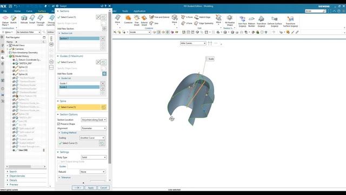Click the Add New Section icon
346x195 pixels.
(x=104, y=29)
